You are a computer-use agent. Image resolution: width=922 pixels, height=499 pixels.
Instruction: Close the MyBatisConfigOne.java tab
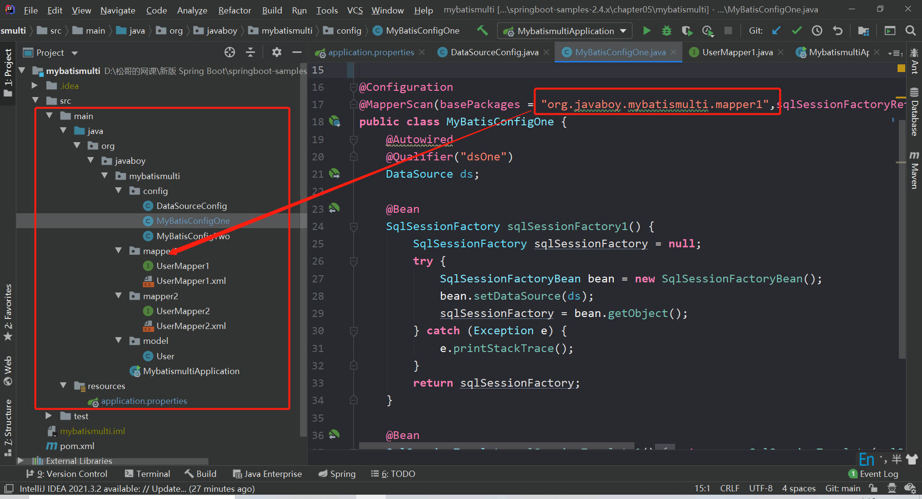674,52
